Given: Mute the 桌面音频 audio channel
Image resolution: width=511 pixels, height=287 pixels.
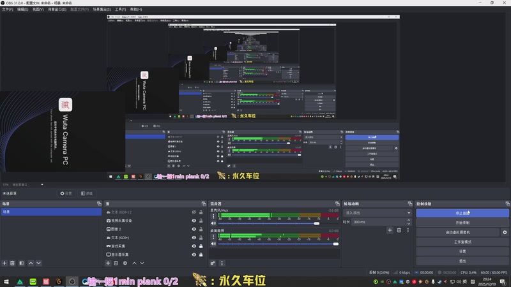Looking at the screenshot, I should point(213,244).
